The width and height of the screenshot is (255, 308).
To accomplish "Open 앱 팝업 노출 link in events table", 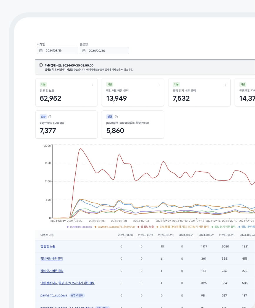I will (48, 246).
